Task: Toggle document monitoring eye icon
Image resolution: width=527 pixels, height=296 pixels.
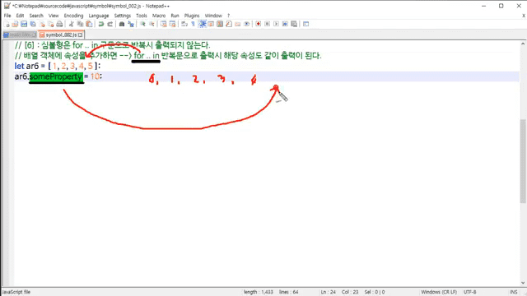Action: (x=246, y=24)
